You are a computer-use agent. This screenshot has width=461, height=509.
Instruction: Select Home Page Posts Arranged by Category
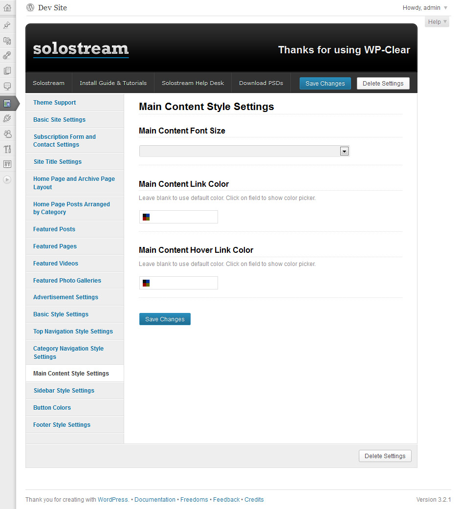75,208
